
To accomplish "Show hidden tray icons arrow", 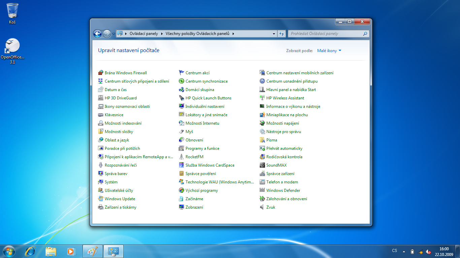I will (x=404, y=252).
